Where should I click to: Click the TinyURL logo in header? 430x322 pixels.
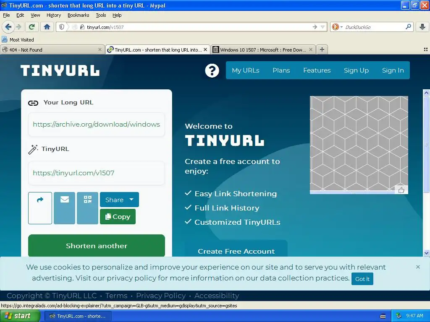pyautogui.click(x=60, y=70)
